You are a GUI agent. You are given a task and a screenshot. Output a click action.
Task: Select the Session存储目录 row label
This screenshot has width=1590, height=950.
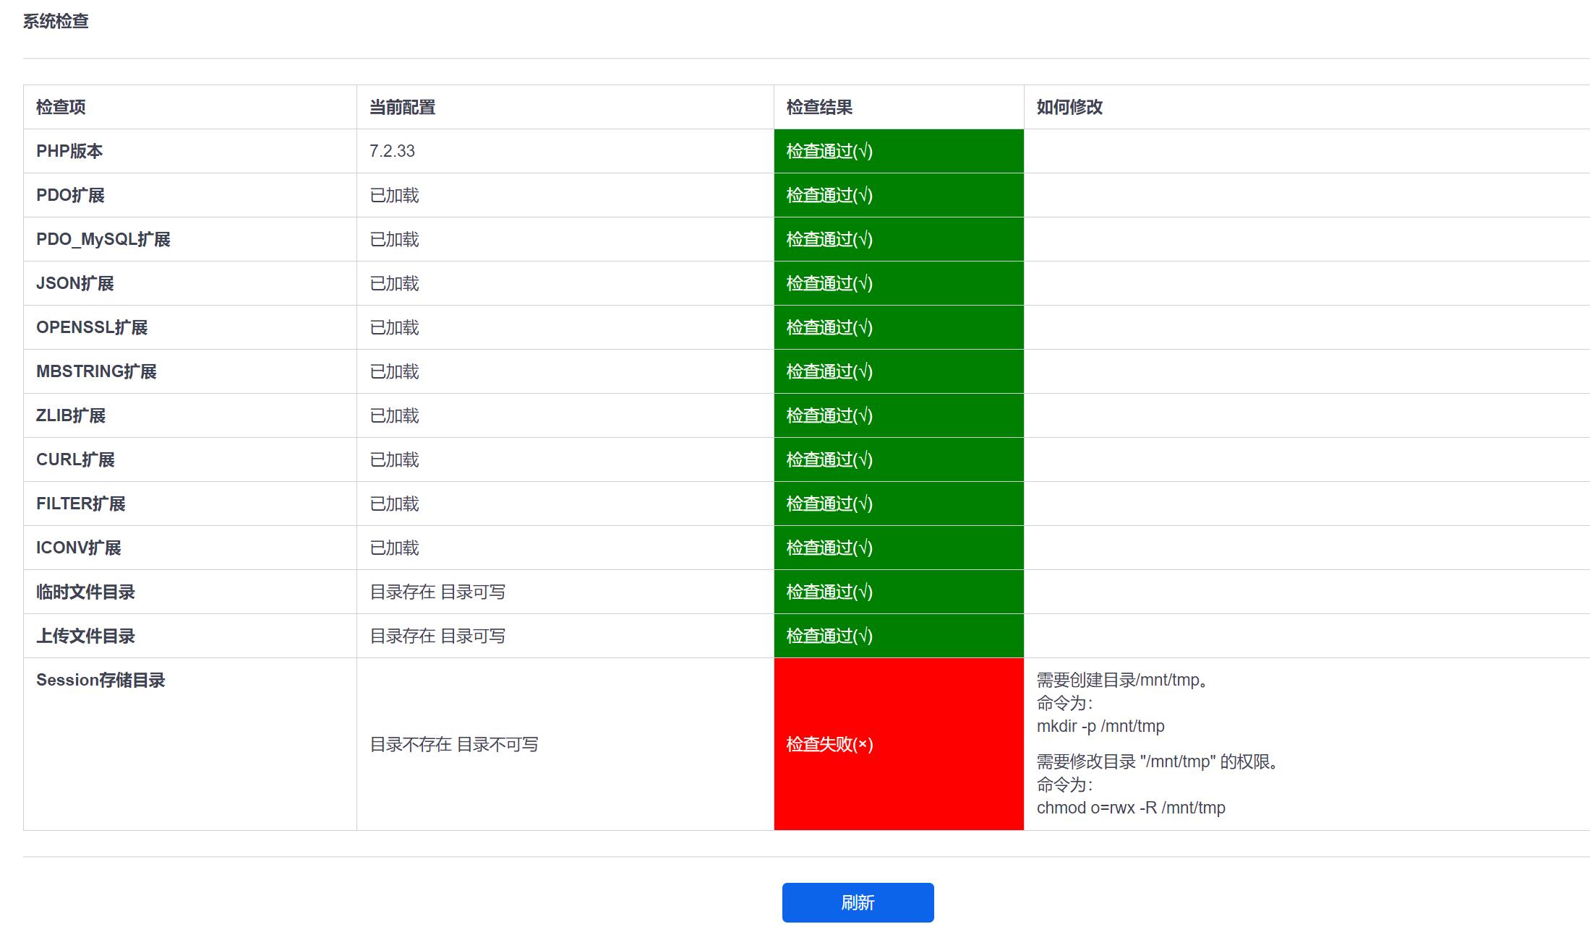click(101, 680)
